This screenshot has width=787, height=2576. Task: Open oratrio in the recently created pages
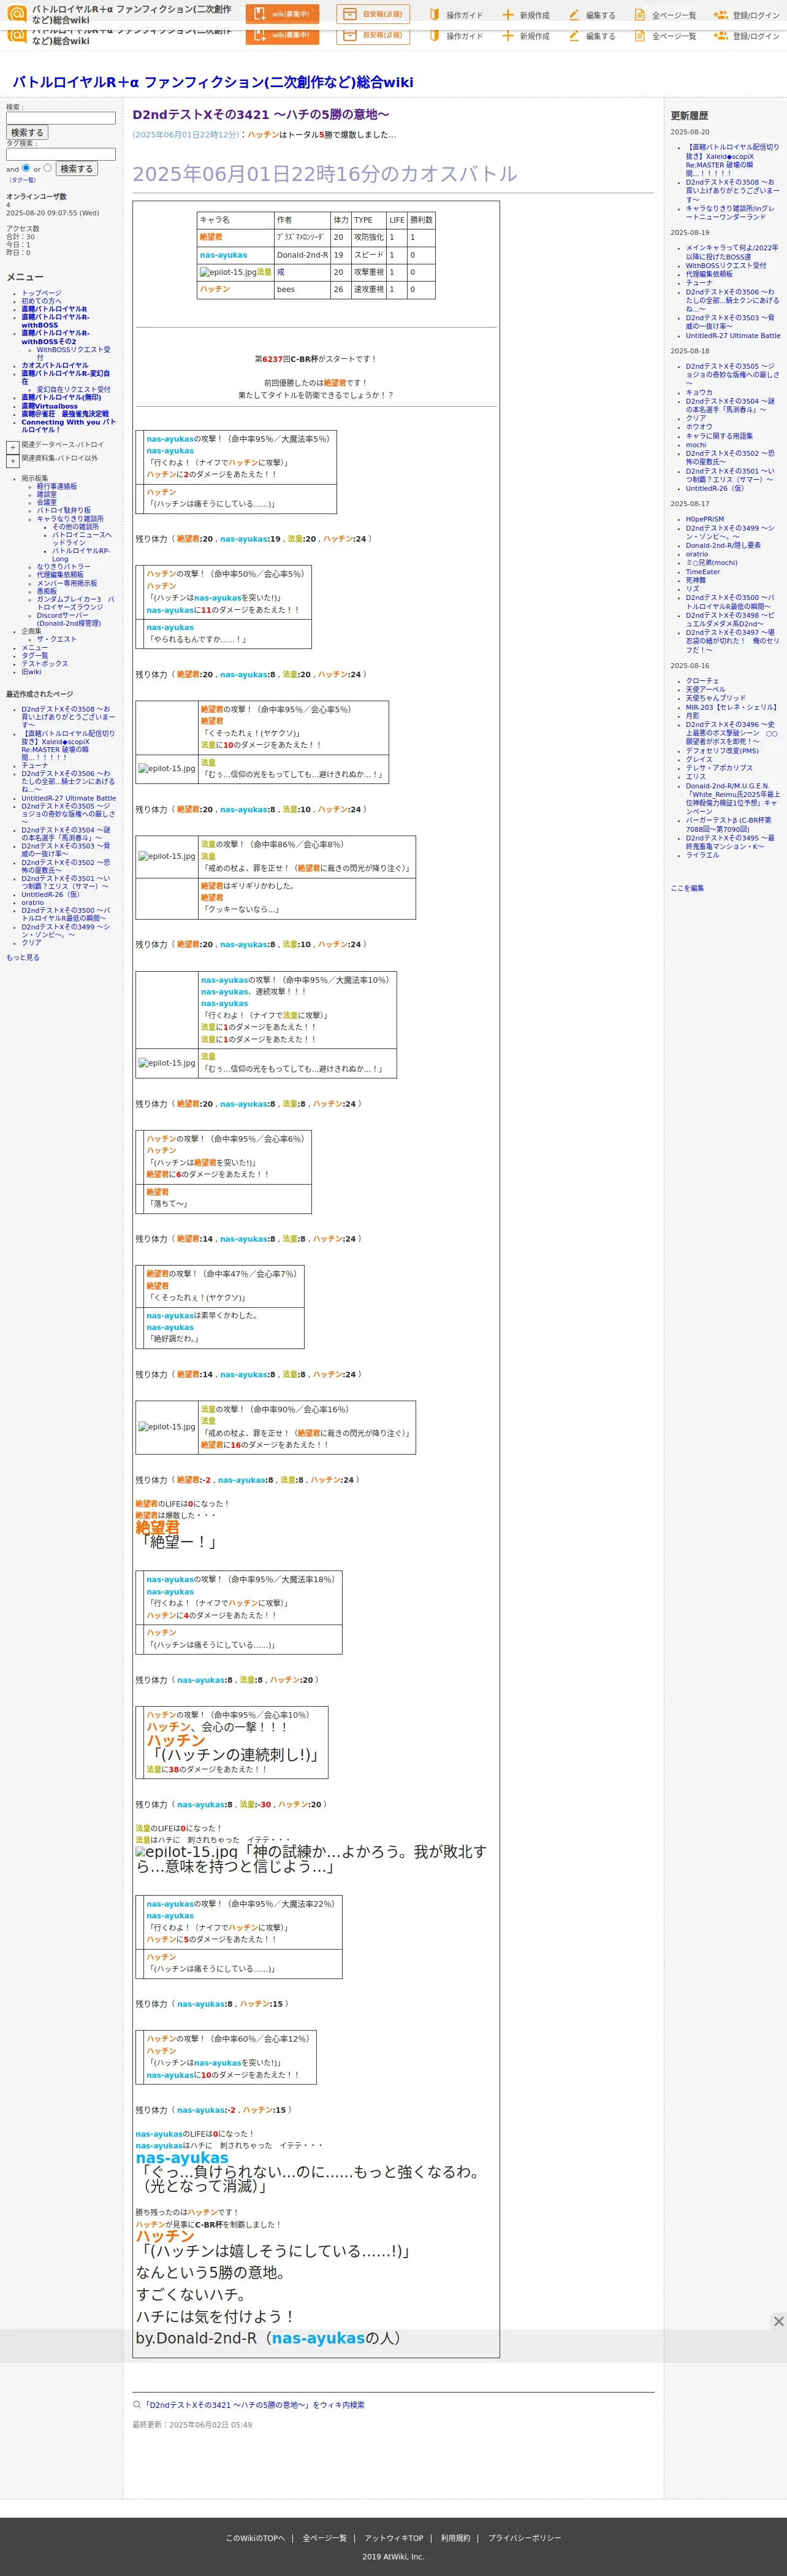tap(33, 903)
